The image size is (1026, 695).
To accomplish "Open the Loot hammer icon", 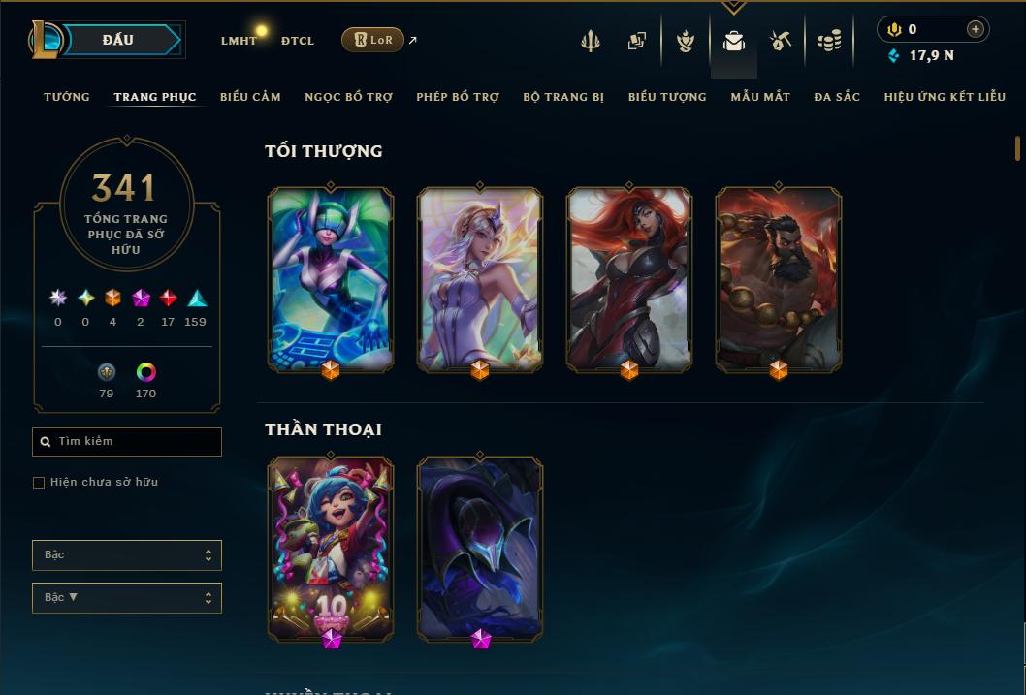I will point(780,41).
